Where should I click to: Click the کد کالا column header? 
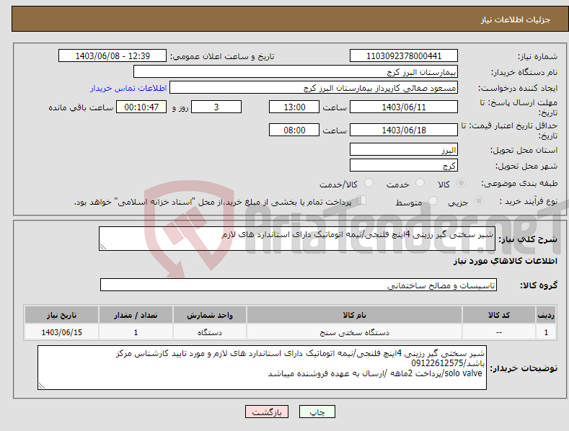click(x=498, y=315)
